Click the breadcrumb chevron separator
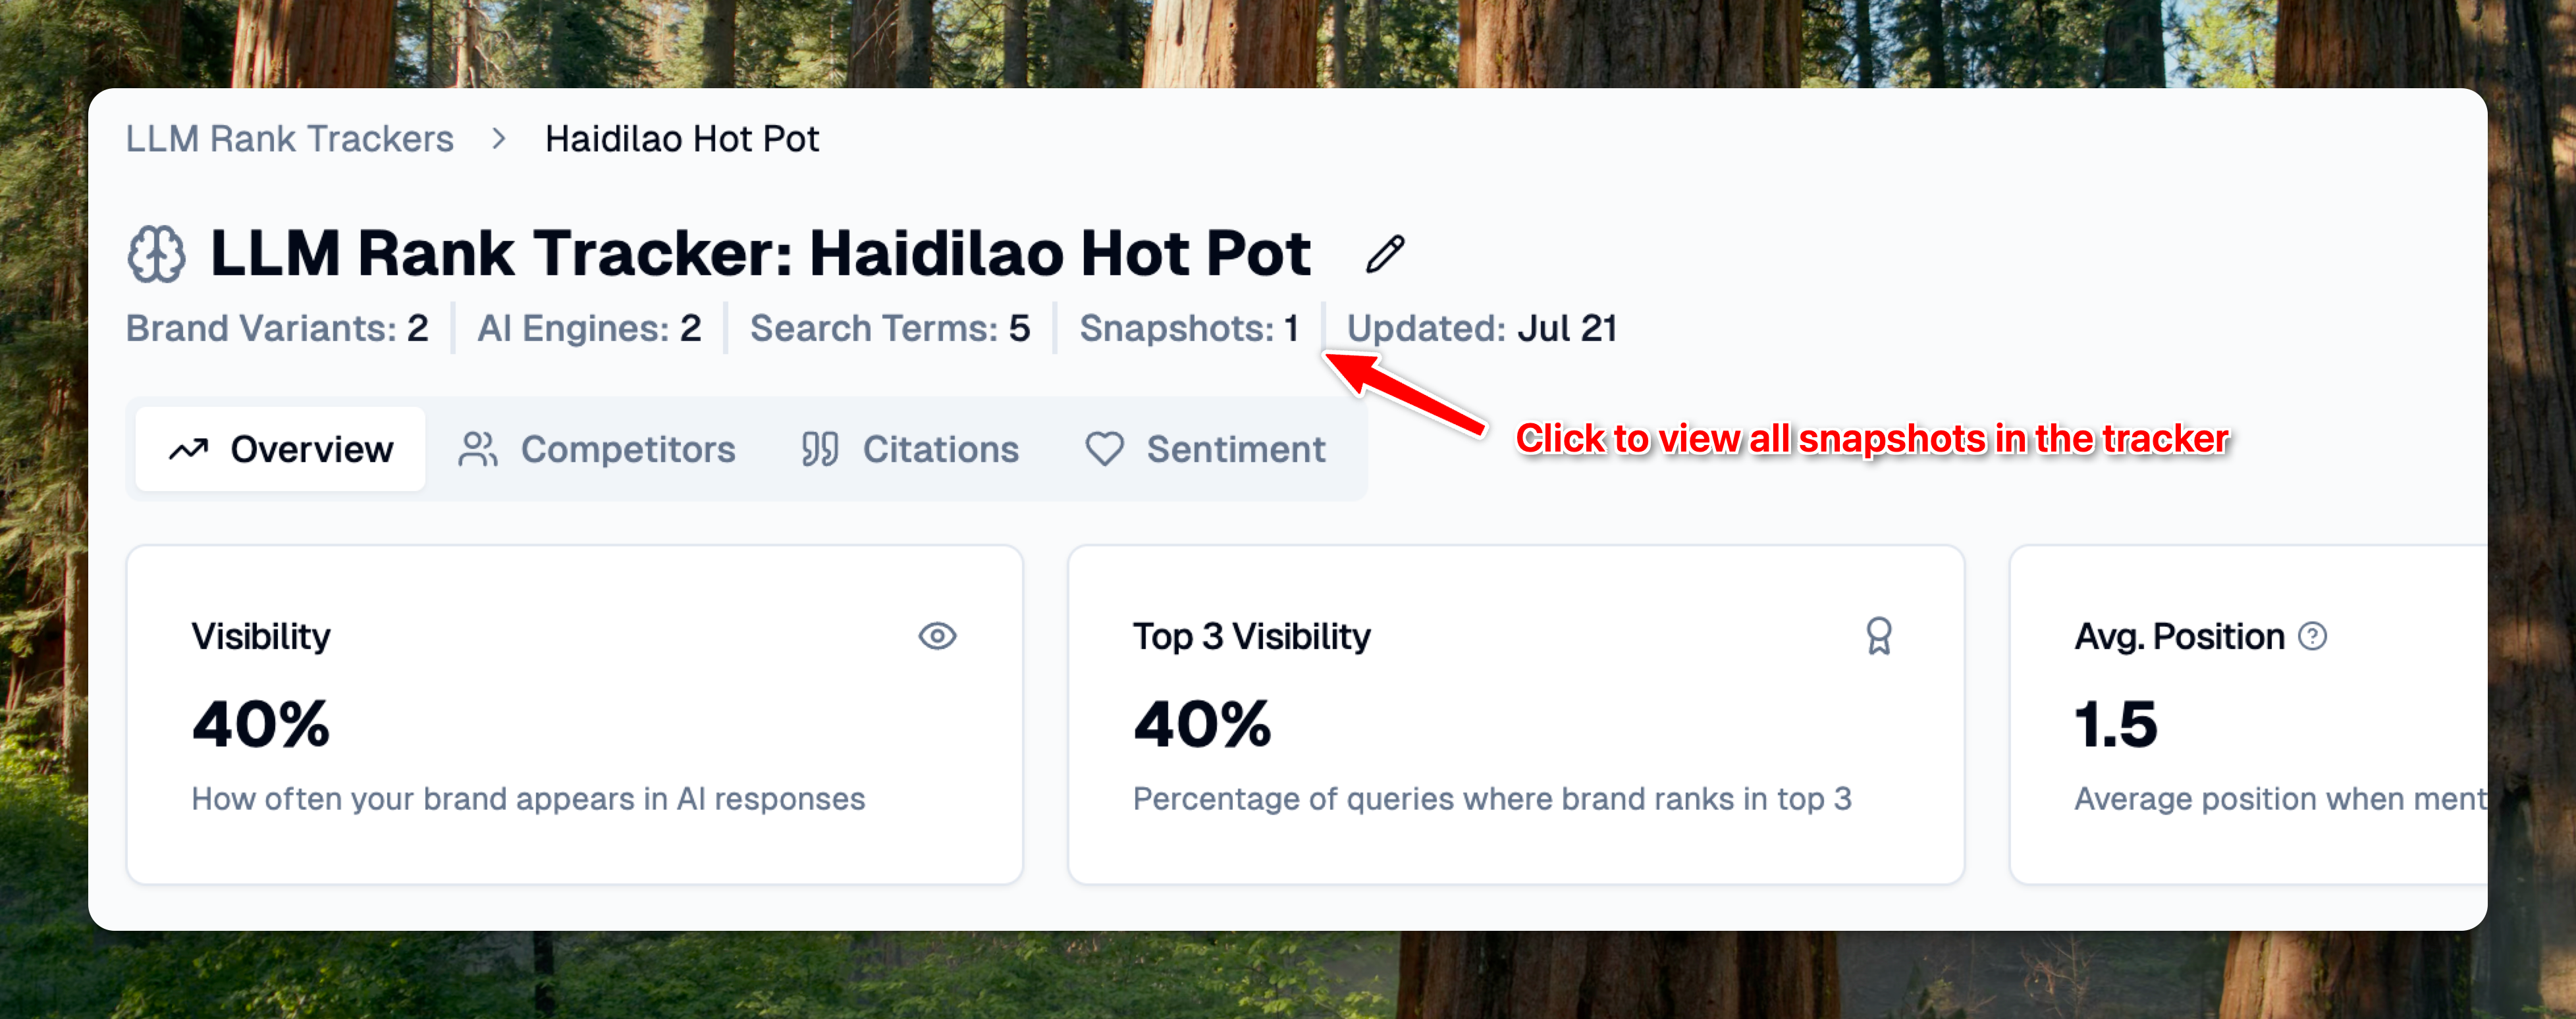Screen dimensions: 2576x1019 [x=499, y=139]
